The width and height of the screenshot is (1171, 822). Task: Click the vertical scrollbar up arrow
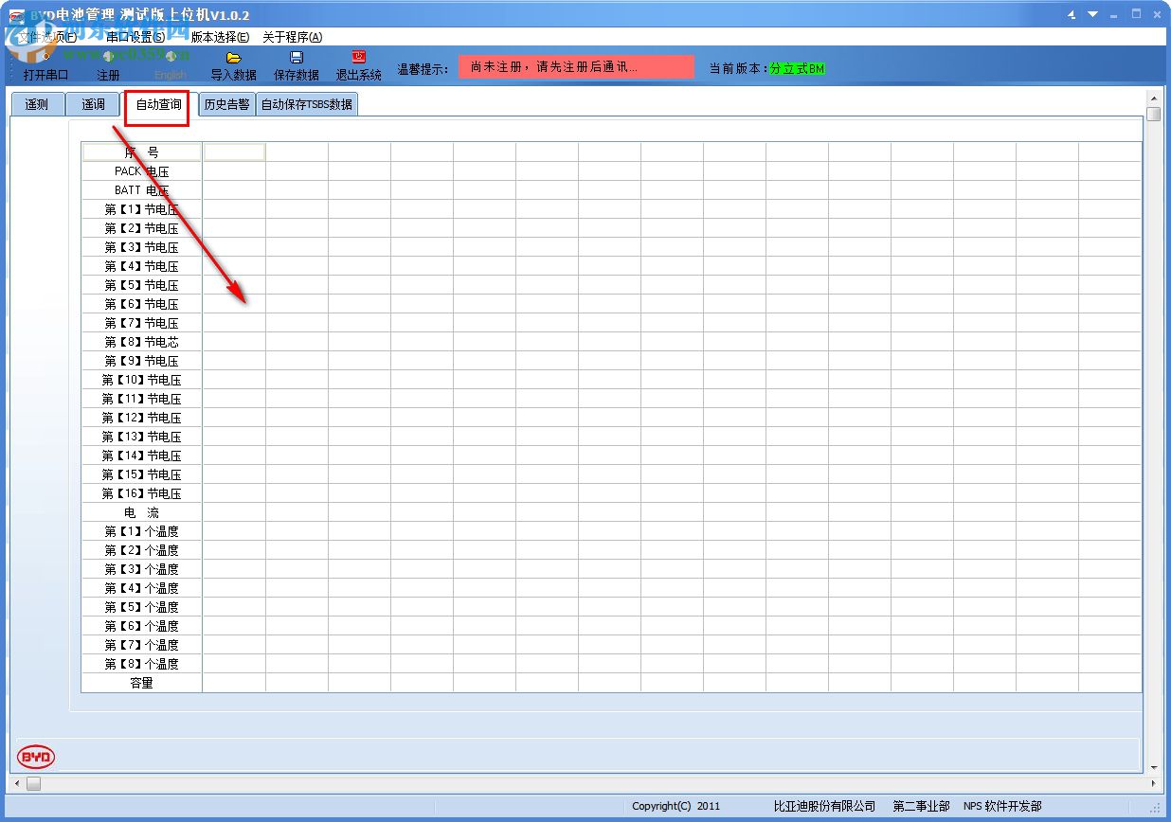click(x=1154, y=98)
